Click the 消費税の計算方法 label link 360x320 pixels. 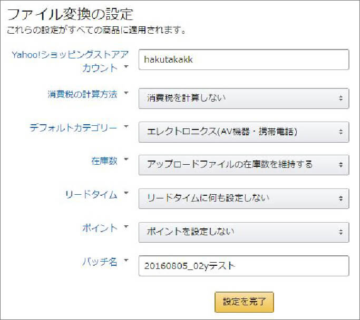(82, 95)
